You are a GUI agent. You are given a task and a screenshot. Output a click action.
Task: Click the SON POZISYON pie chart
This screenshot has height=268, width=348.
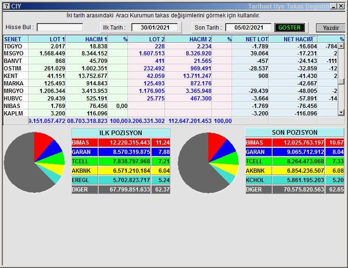208,163
